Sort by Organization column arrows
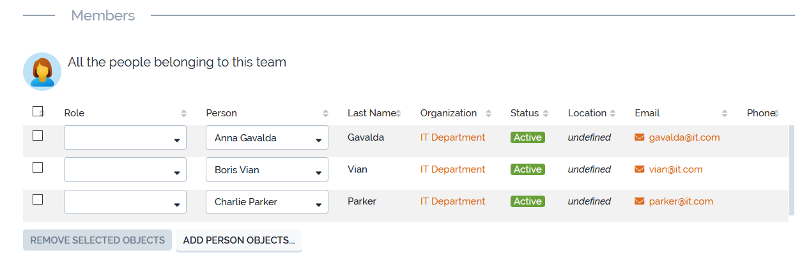 pos(488,113)
